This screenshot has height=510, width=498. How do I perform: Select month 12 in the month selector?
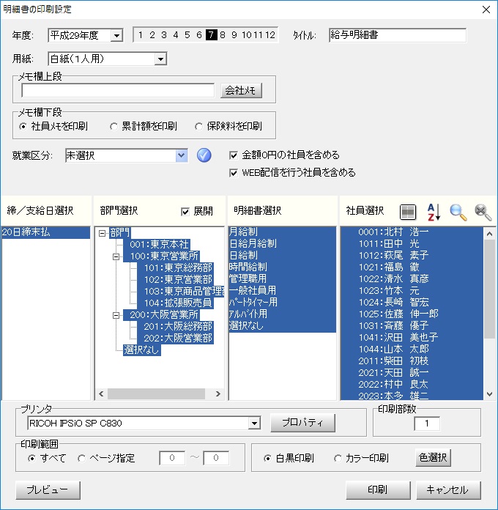pos(270,34)
